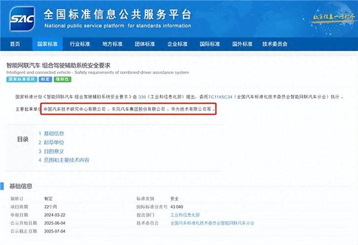Screen dimensions: 358x245
Task: Click the SAC logo icon
Action: 22,18
